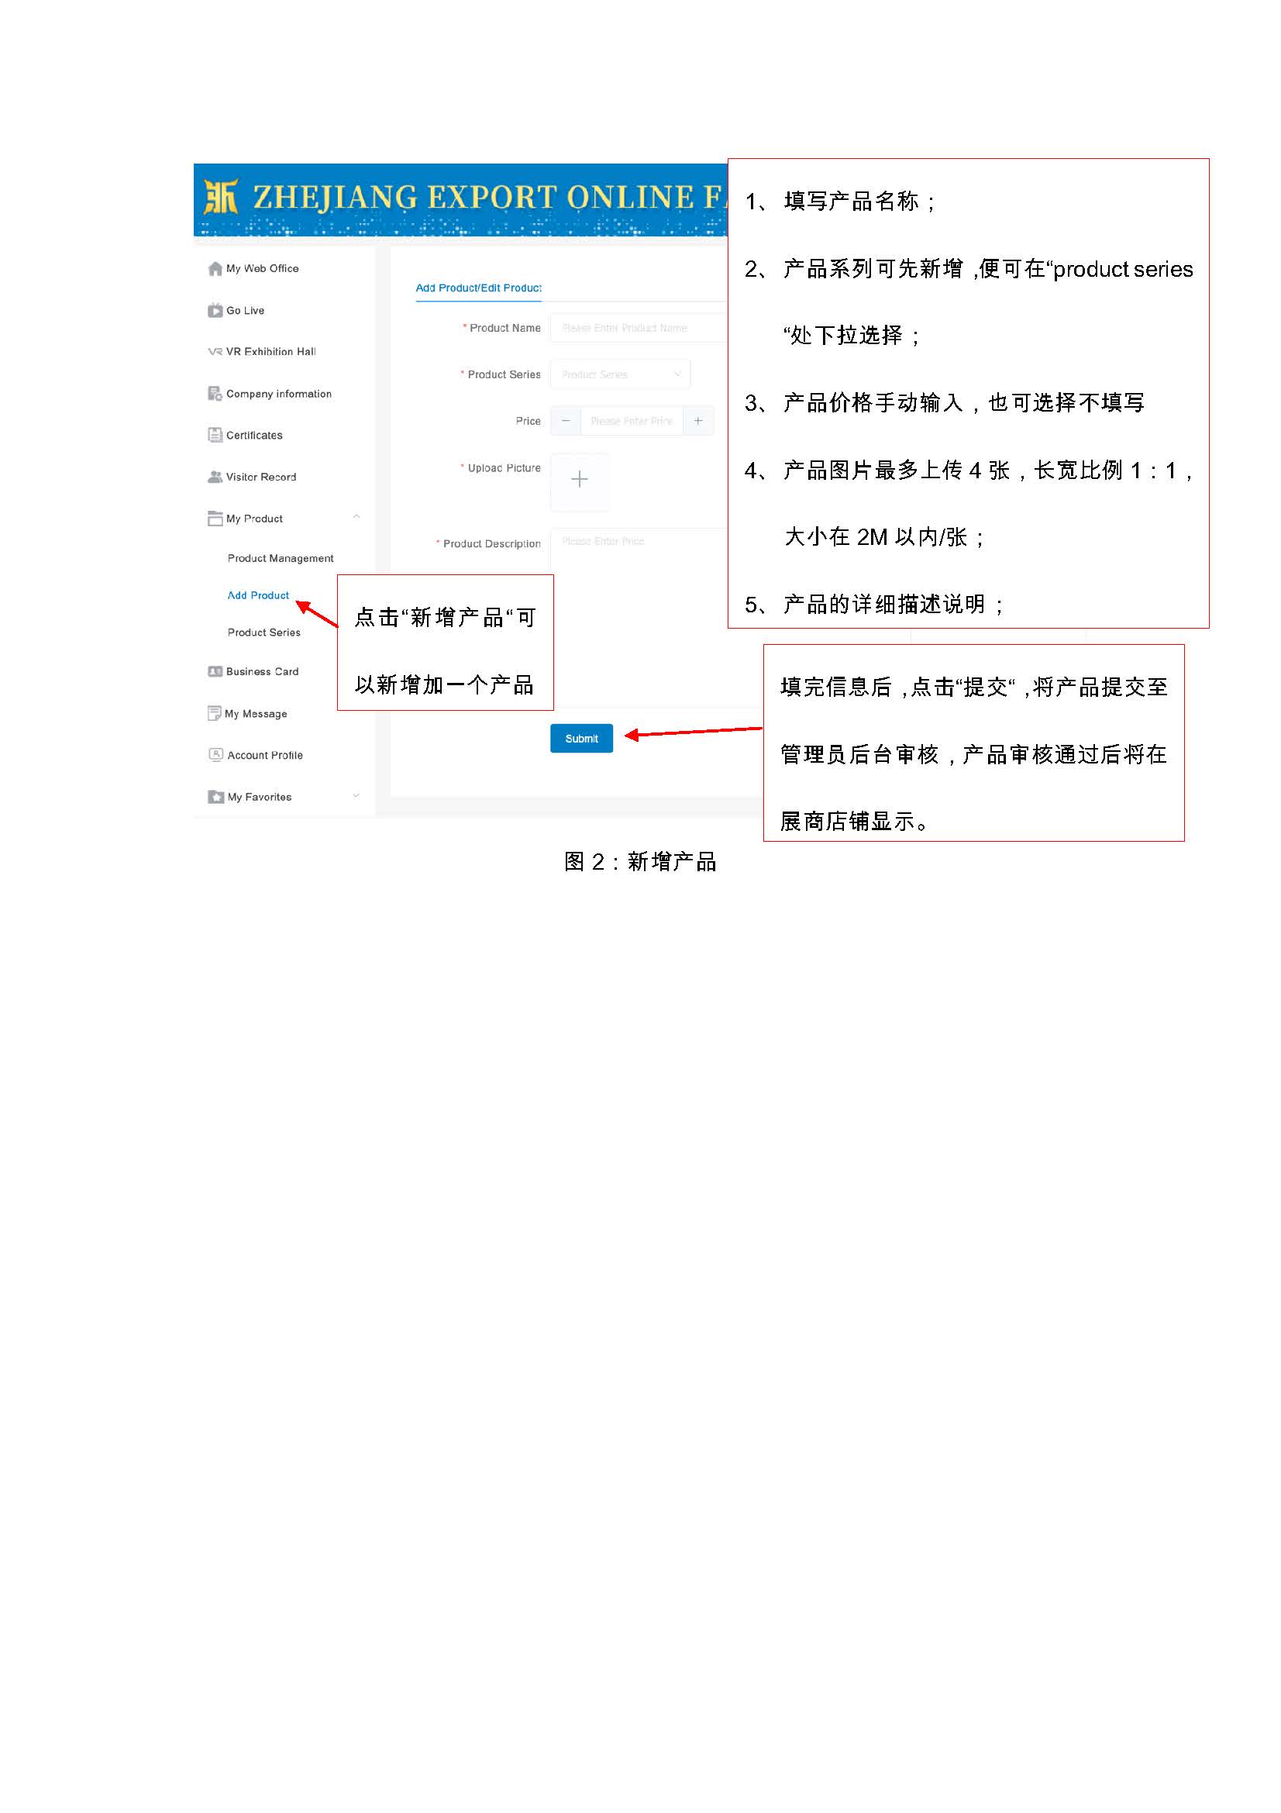Click the Zhejiang Export Online Fair logo

pyautogui.click(x=220, y=197)
